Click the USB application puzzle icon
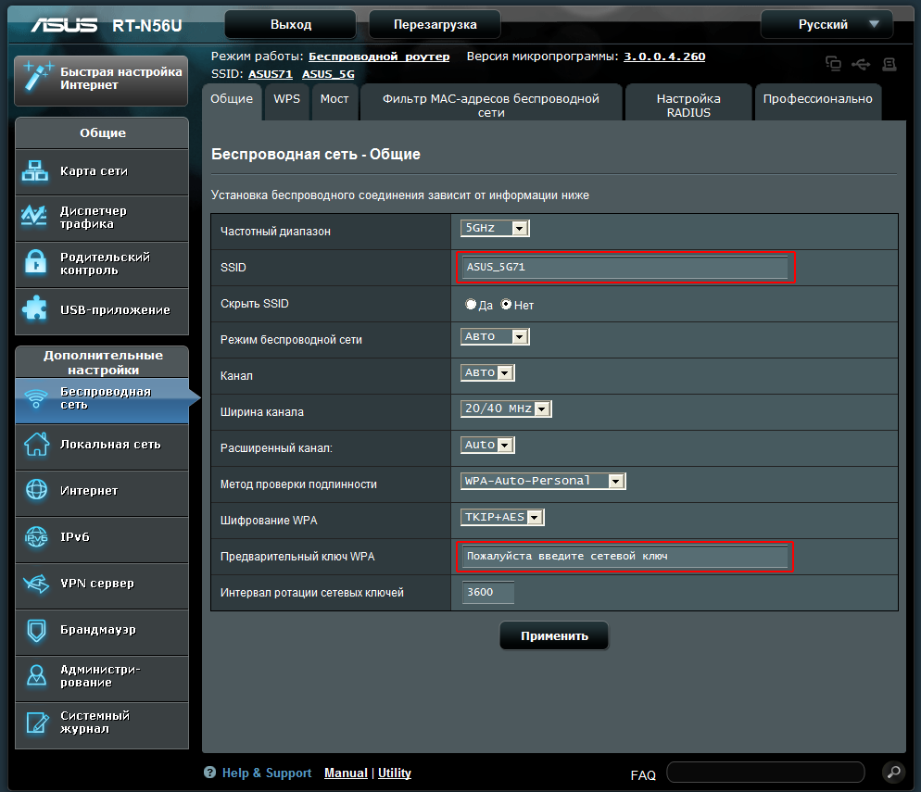This screenshot has width=921, height=792. [x=34, y=308]
